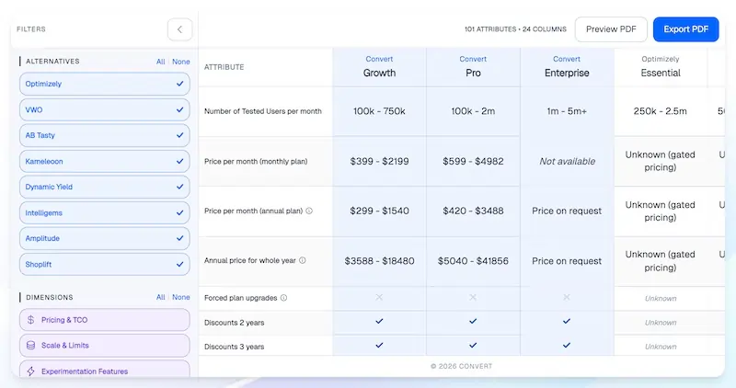Open info icon for Annual price for whole year

coord(303,260)
